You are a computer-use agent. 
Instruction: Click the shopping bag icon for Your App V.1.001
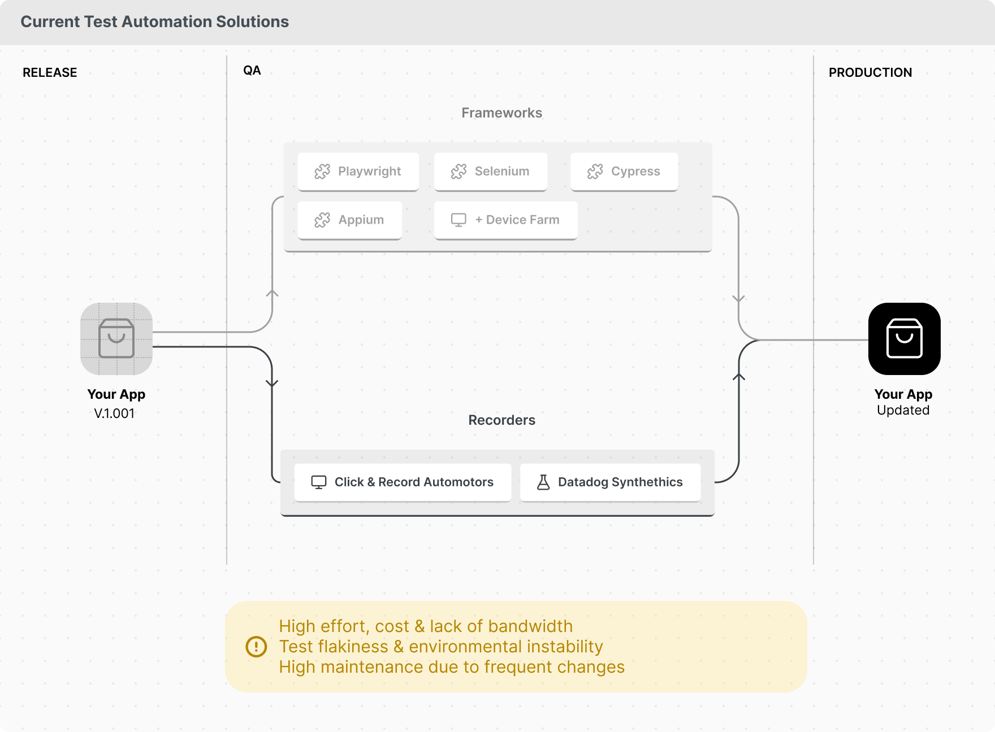116,339
